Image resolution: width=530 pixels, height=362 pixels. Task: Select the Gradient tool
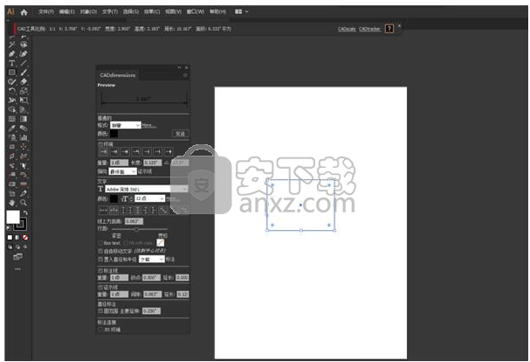pyautogui.click(x=24, y=119)
